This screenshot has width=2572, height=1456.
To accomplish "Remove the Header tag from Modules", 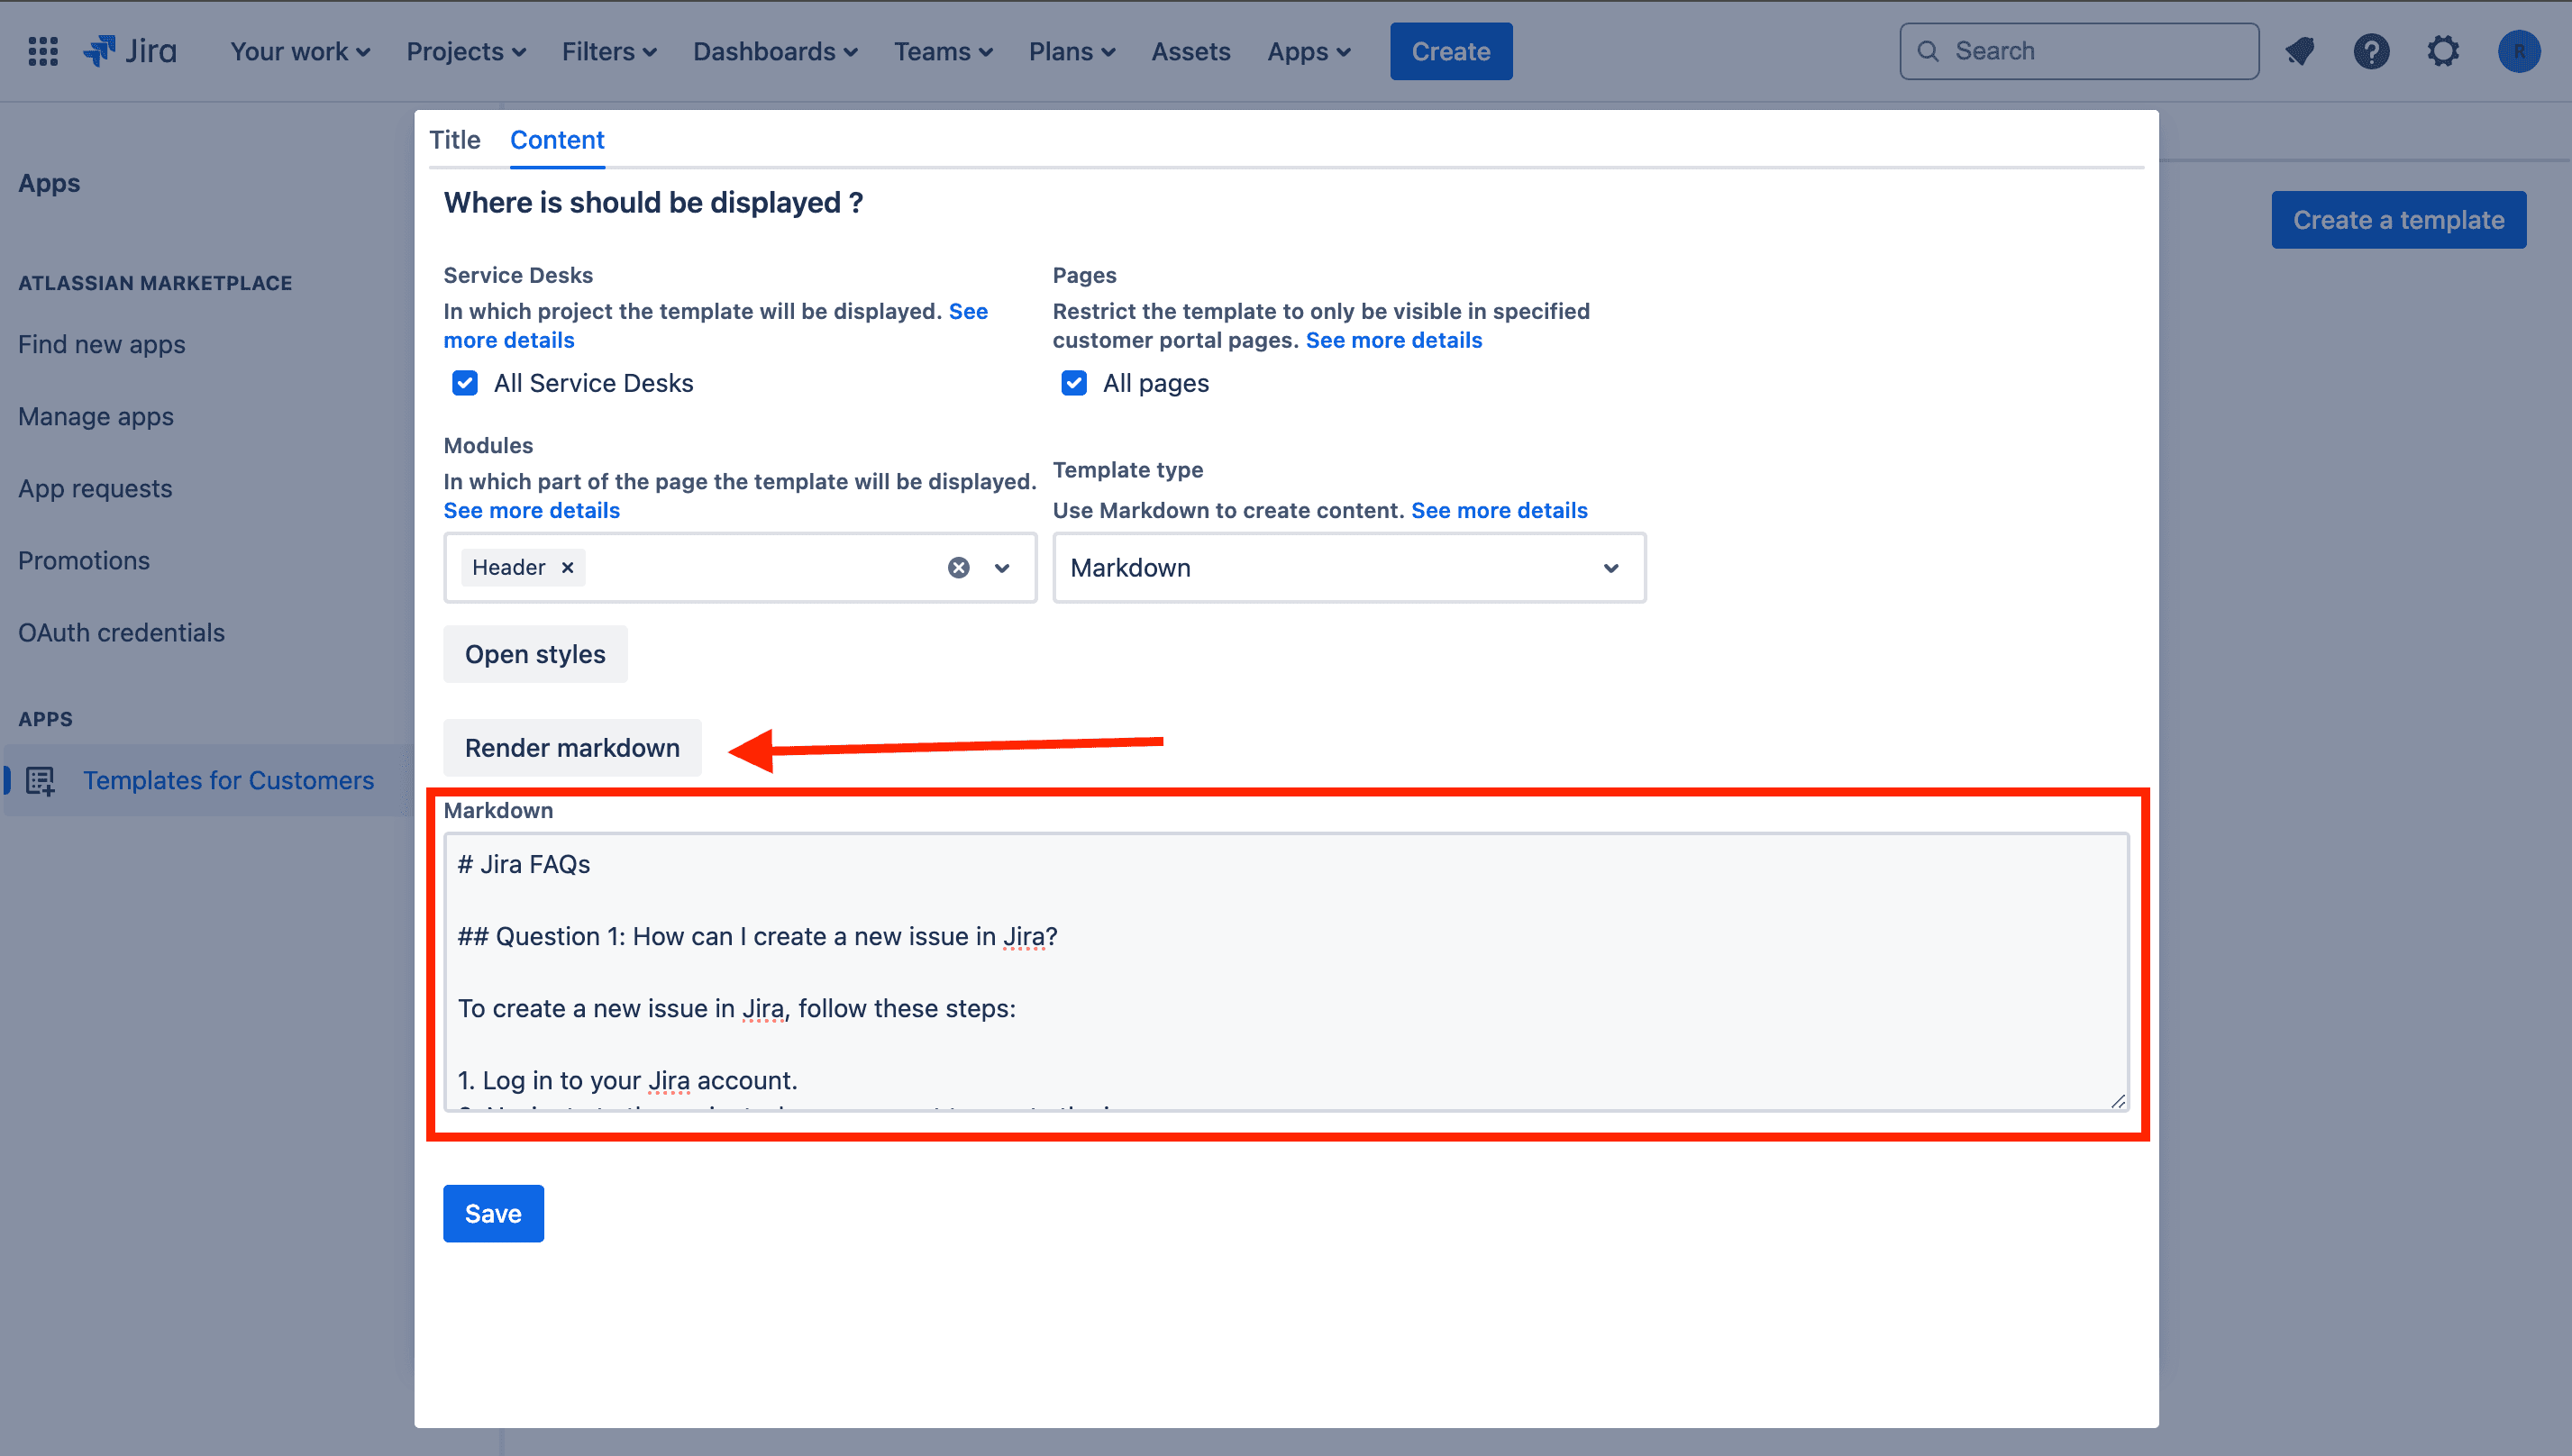I will click(567, 567).
